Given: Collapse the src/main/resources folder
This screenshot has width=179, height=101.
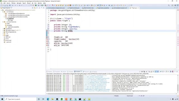Looking at the screenshot, I should (3, 22).
